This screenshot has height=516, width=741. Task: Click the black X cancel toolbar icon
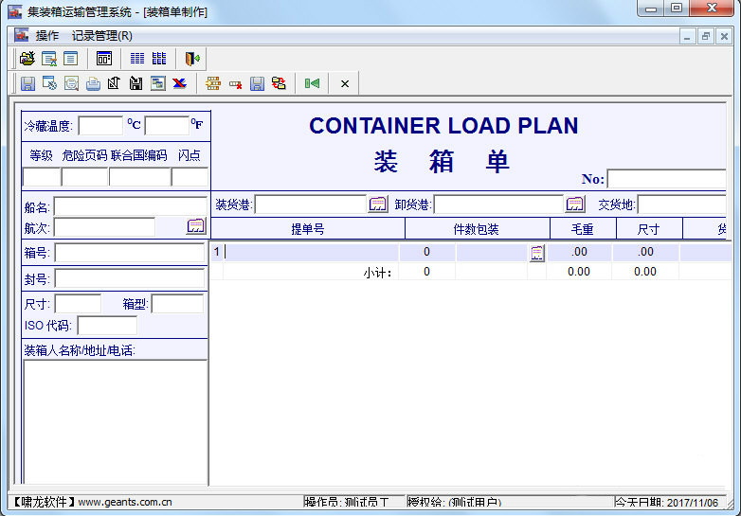click(x=345, y=84)
